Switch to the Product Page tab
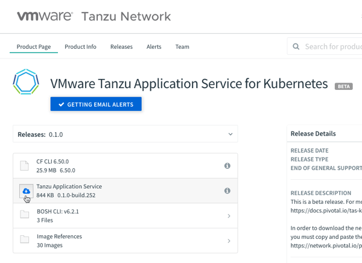The height and width of the screenshot is (263, 362). pyautogui.click(x=34, y=47)
